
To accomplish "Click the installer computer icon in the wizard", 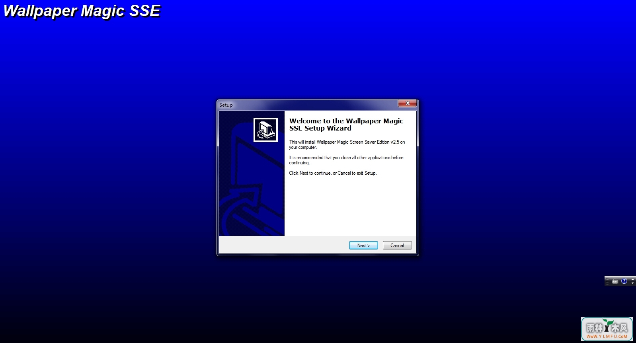I will 266,130.
